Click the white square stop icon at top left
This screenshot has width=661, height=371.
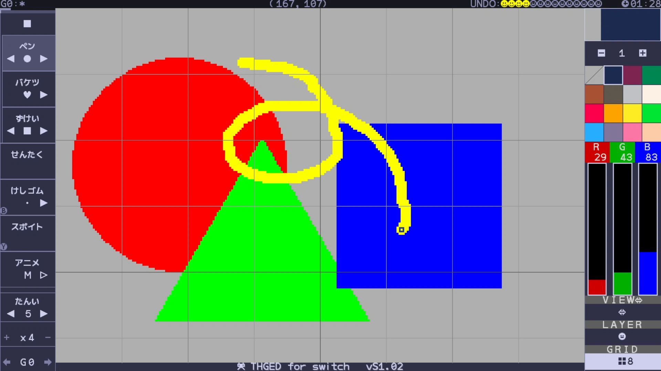click(x=27, y=24)
